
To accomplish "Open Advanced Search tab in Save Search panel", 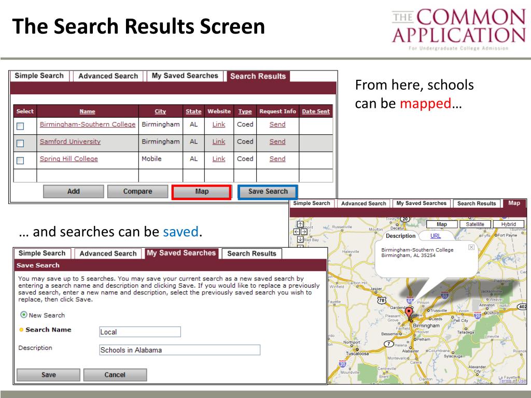I will click(108, 253).
